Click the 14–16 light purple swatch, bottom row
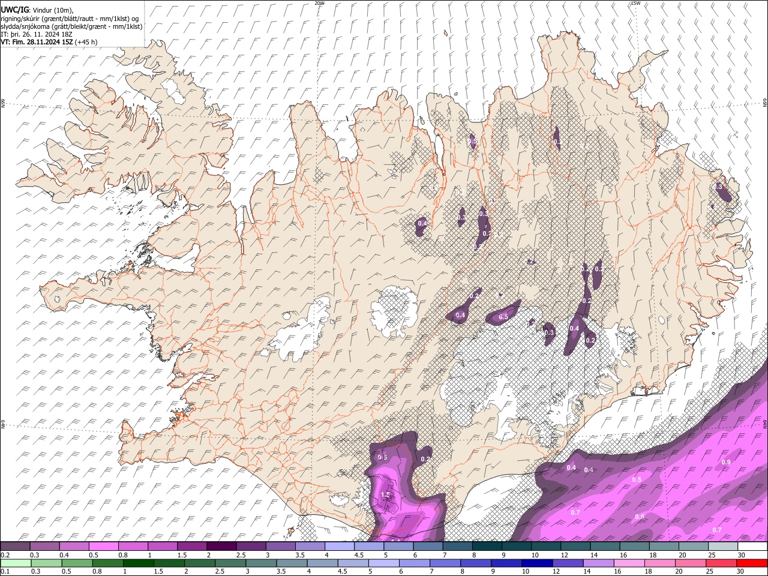 (598, 563)
